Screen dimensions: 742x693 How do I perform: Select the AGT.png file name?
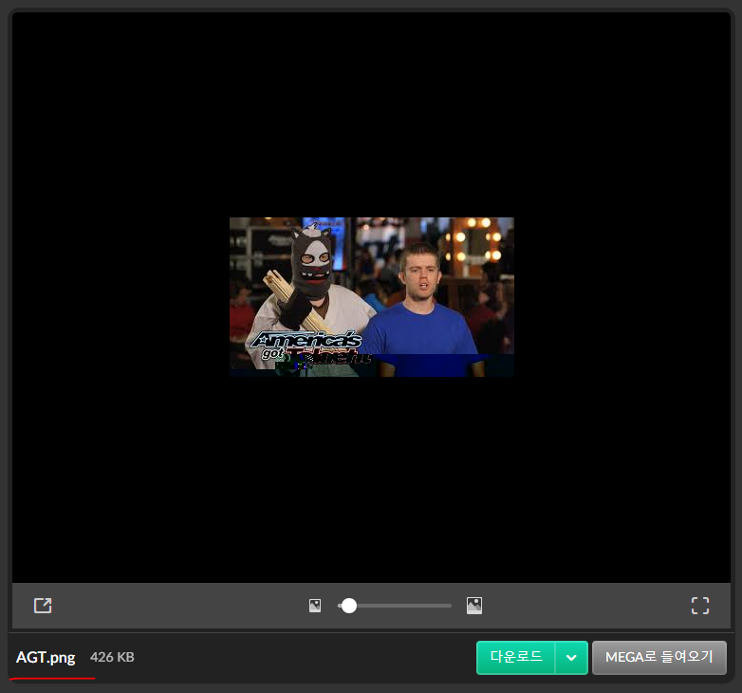46,658
